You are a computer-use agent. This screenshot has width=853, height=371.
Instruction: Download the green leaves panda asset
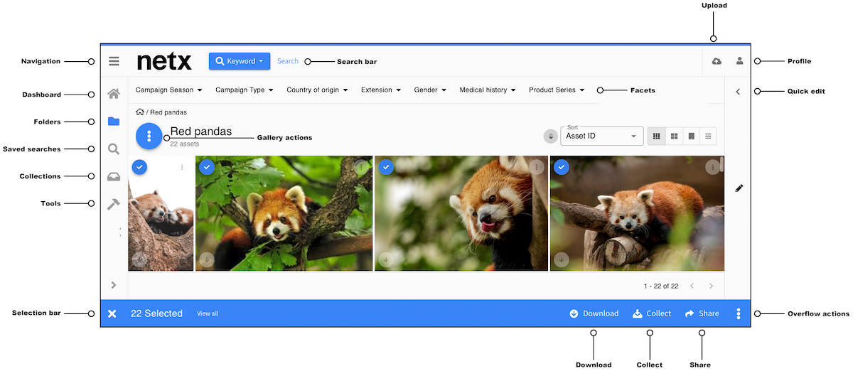tap(206, 259)
